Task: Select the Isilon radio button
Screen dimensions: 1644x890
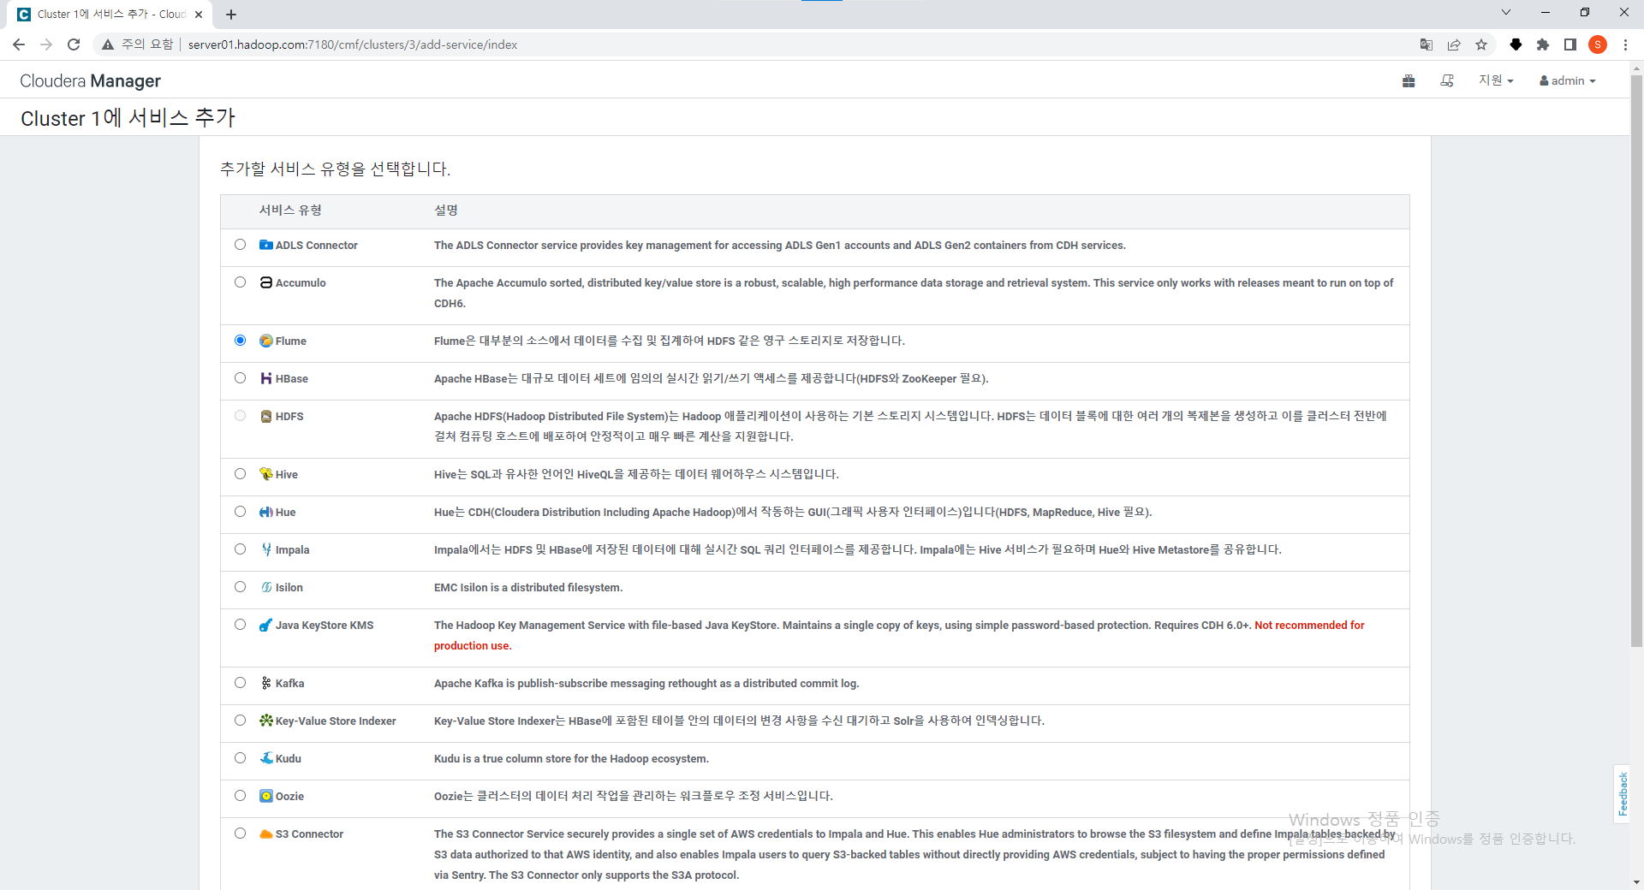Action: coord(240,587)
